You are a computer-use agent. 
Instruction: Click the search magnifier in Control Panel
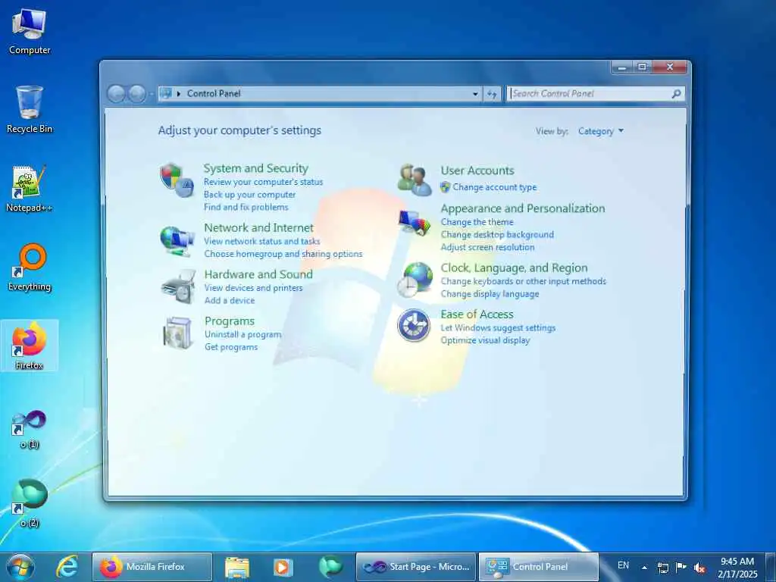tap(676, 93)
